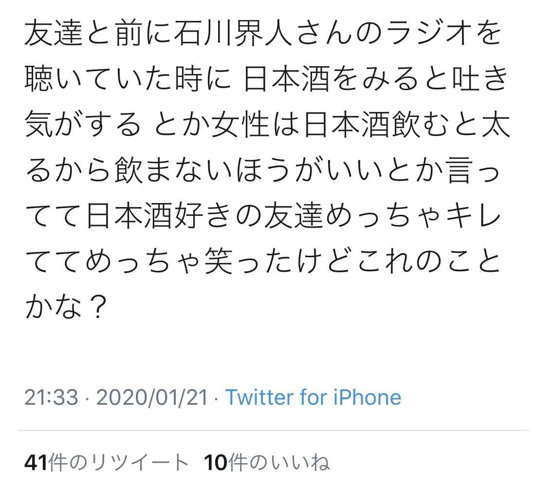The image size is (535, 490).
Task: Tap the bold 10 likes count
Action: coord(215,463)
